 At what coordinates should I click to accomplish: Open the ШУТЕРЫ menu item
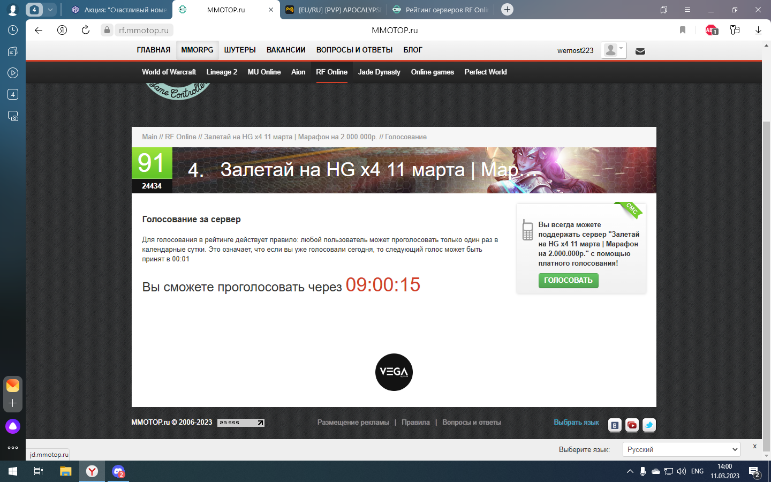[x=240, y=50]
